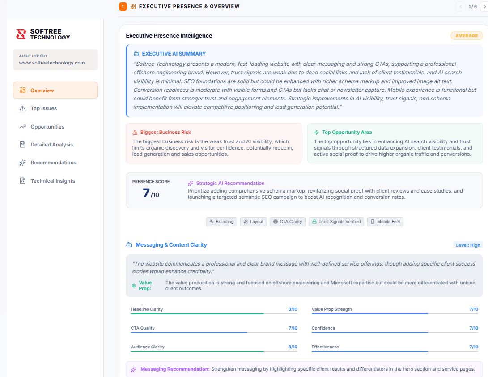Image resolution: width=488 pixels, height=377 pixels.
Task: Click the Top Issues warning triangle icon
Action: click(x=22, y=108)
